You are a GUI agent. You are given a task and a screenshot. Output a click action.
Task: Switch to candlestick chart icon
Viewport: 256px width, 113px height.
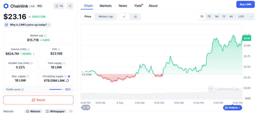click(135, 17)
